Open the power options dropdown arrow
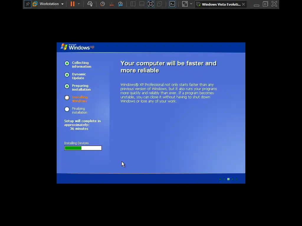The image size is (302, 226). tap(79, 4)
